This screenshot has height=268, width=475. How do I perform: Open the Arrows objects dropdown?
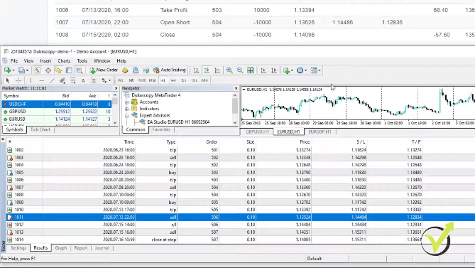106,80
